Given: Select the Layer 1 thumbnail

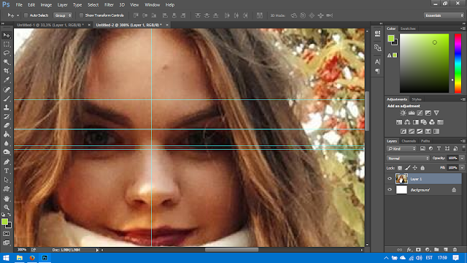Looking at the screenshot, I should click(x=401, y=178).
